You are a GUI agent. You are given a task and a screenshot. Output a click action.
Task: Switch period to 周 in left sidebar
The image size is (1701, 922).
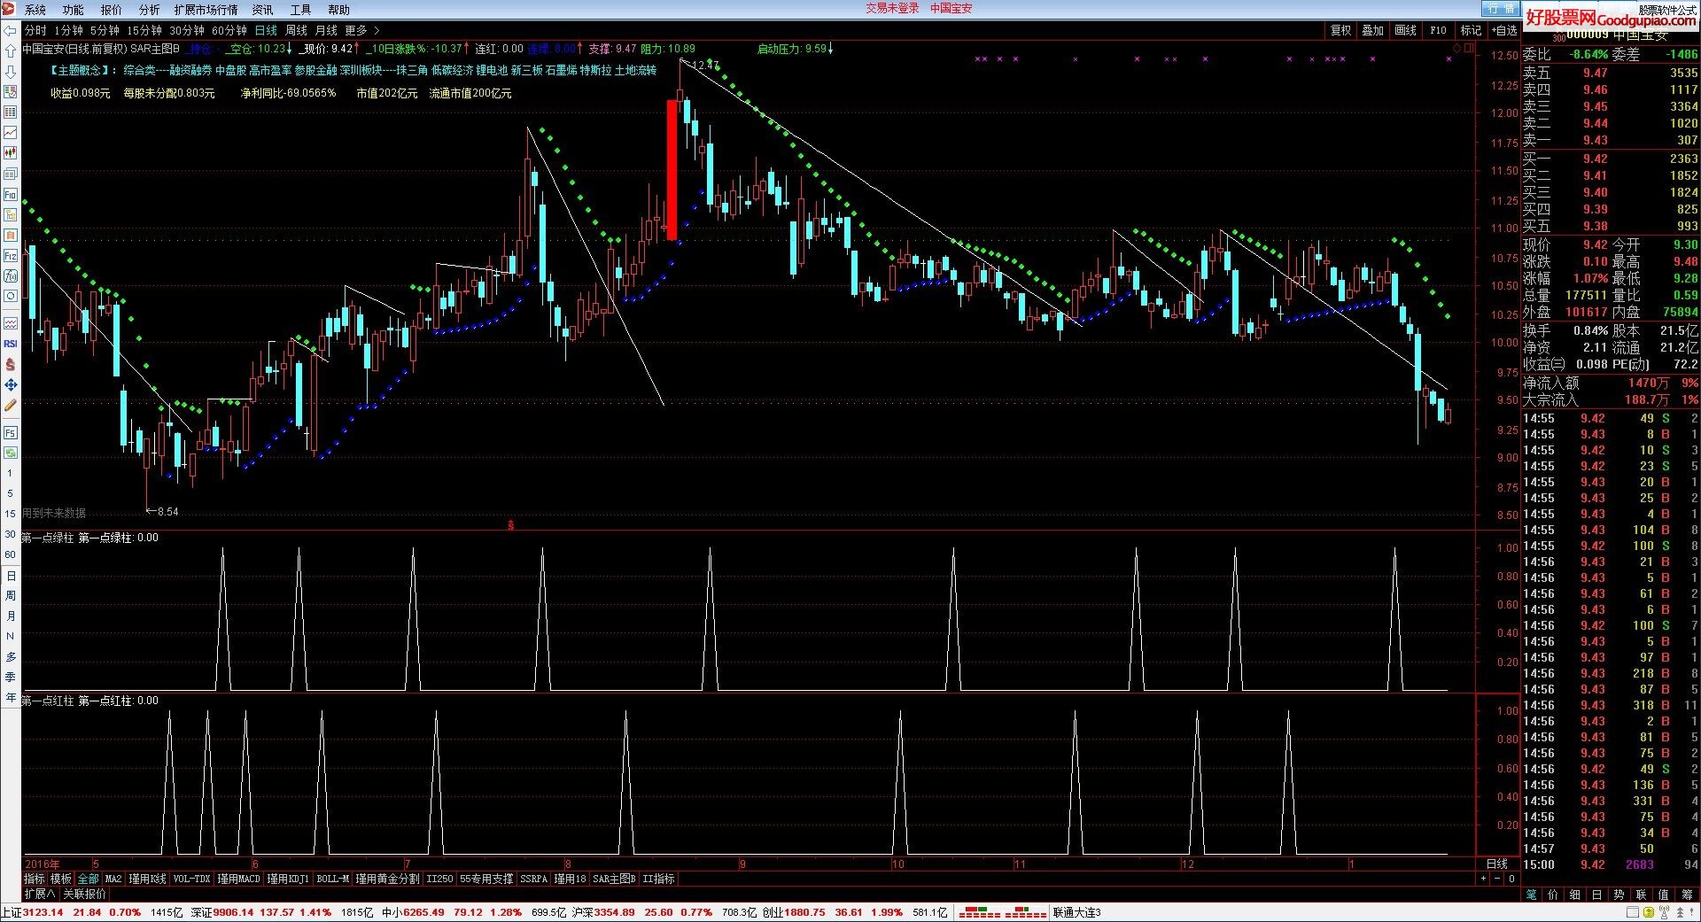(x=11, y=596)
